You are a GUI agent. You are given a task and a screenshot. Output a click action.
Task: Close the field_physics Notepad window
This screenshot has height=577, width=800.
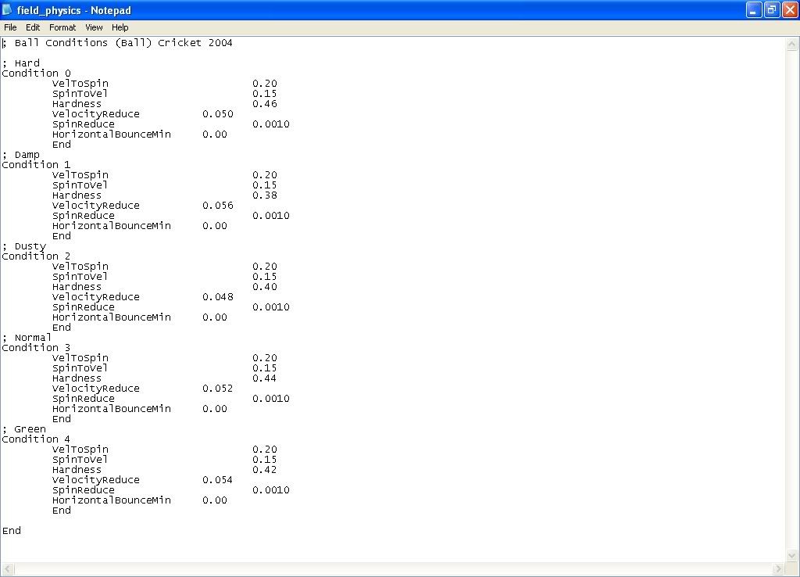[x=790, y=10]
